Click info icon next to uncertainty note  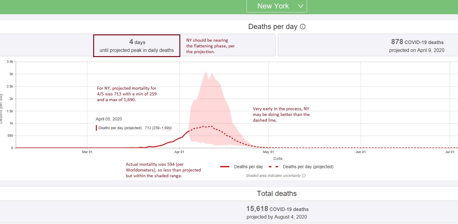point(304,176)
